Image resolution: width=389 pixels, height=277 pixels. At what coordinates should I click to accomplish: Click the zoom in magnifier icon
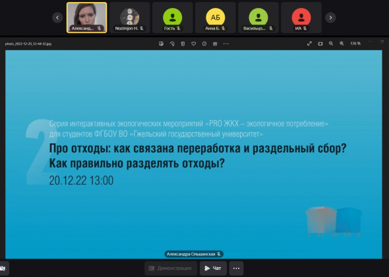(x=342, y=44)
